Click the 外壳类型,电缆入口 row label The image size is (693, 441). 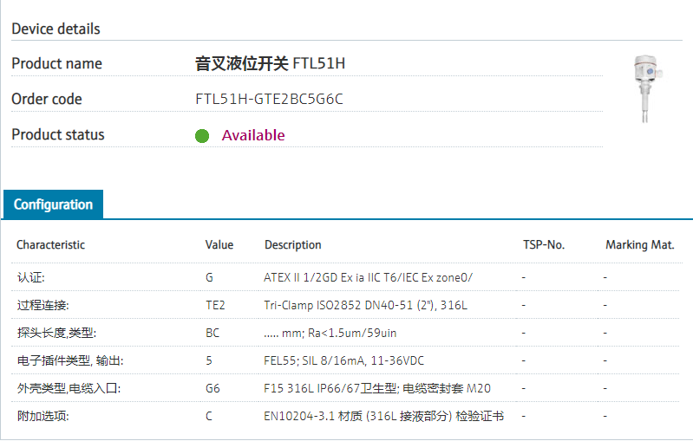(69, 388)
